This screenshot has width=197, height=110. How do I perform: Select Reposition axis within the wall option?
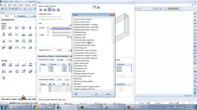[40, 19]
